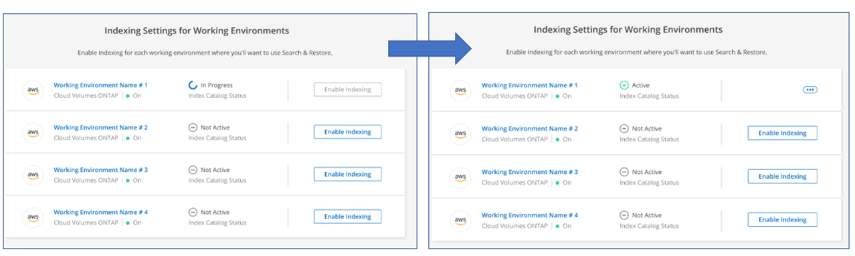855x256 pixels.
Task: Click Not Active icon for Environment #3, right panel
Action: (624, 172)
